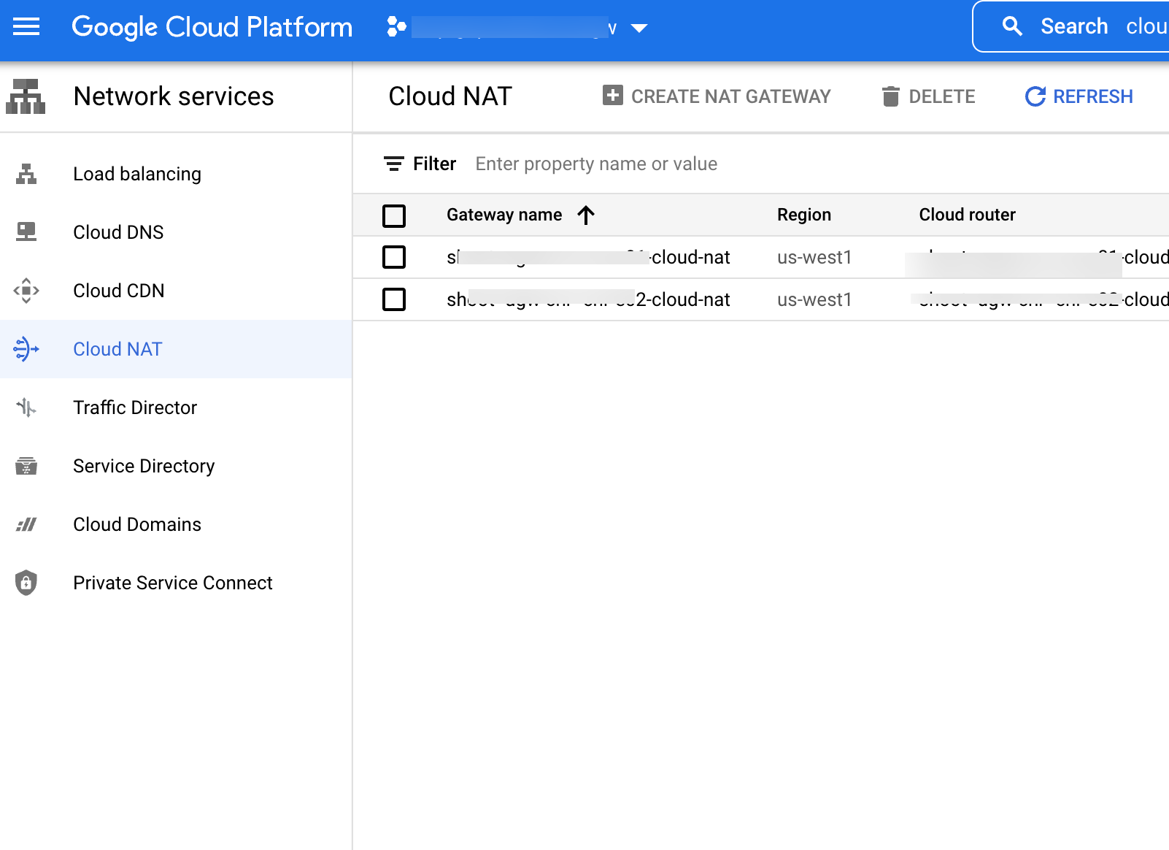1169x850 pixels.
Task: Click the Load balancing icon
Action: (x=26, y=174)
